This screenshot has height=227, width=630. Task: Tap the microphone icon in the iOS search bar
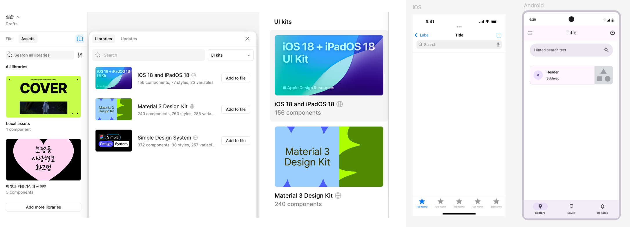(x=498, y=44)
